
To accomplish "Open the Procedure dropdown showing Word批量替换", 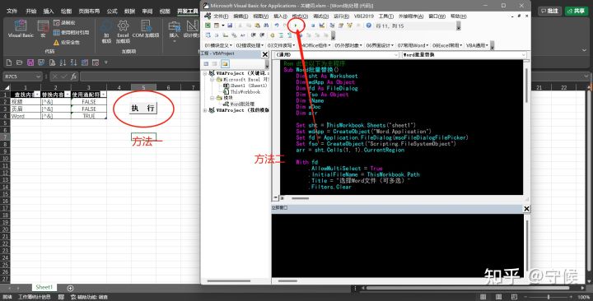I will [x=524, y=55].
